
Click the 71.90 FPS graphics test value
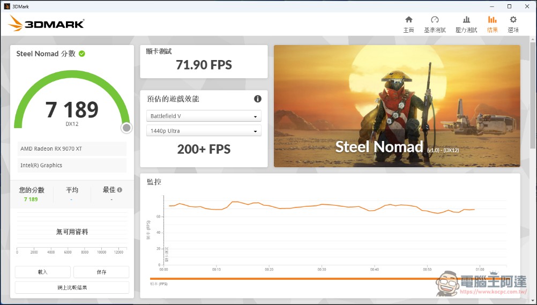(x=204, y=65)
